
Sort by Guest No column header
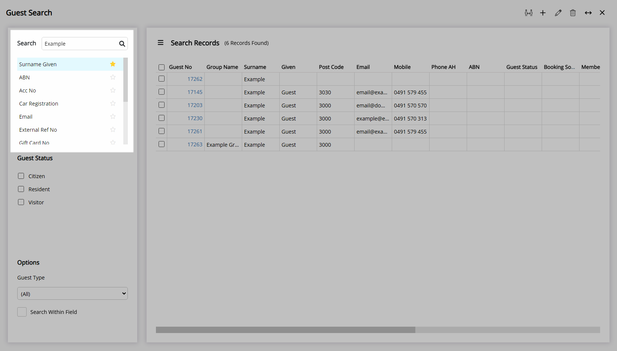pyautogui.click(x=180, y=67)
